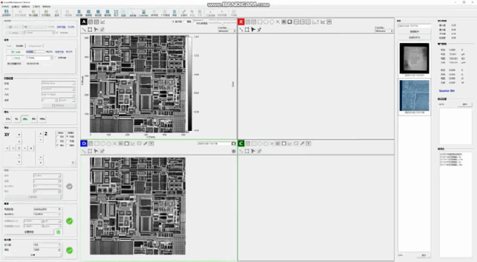
Task: Select the top-left radio button beside Z controls
Action: (57, 136)
